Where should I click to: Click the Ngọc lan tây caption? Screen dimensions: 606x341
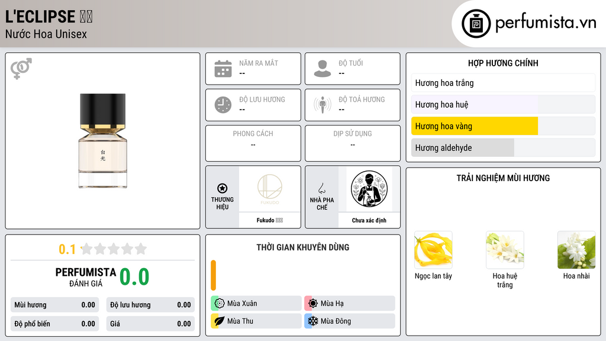point(433,276)
